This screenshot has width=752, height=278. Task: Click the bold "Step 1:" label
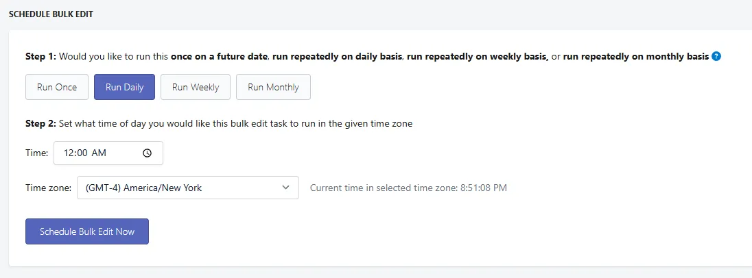coord(40,56)
